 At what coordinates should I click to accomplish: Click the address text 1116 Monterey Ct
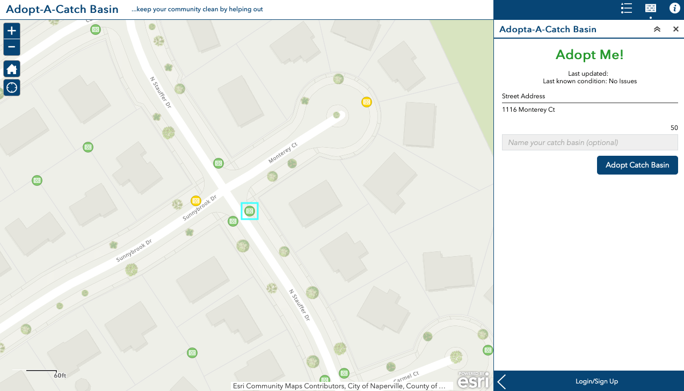(x=528, y=110)
